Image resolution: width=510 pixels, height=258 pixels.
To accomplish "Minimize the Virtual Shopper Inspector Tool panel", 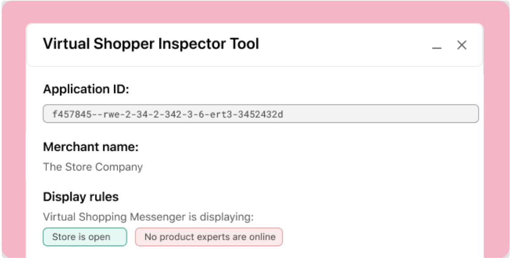I will (436, 45).
